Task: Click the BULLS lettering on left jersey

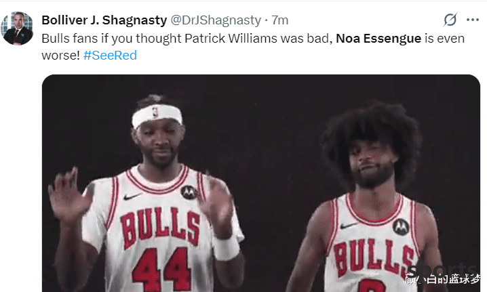Action: (x=161, y=228)
